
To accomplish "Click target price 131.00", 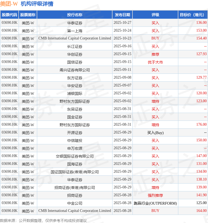I will [x=201, y=164].
